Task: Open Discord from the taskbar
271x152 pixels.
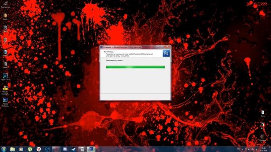Action: tap(65, 149)
